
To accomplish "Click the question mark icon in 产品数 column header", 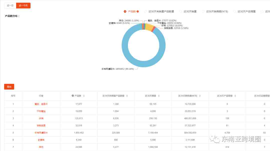I will [73, 96].
